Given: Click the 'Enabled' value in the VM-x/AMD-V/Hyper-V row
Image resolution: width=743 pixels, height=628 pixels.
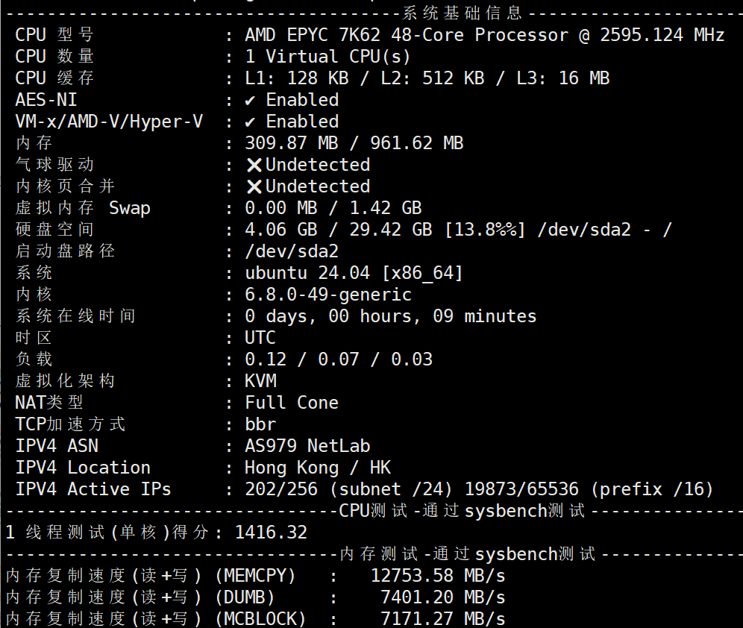Looking at the screenshot, I should [x=302, y=122].
